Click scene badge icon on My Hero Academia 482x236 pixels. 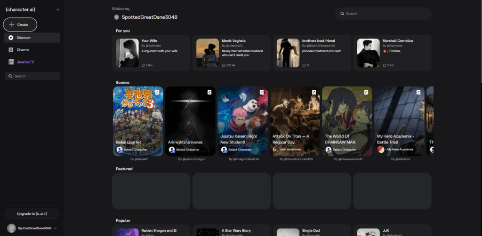click(418, 92)
